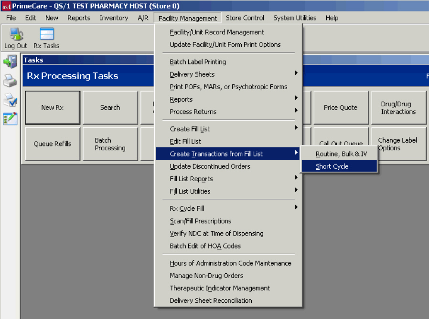Expand the Process Returns submenu
This screenshot has width=429, height=319.
[193, 112]
